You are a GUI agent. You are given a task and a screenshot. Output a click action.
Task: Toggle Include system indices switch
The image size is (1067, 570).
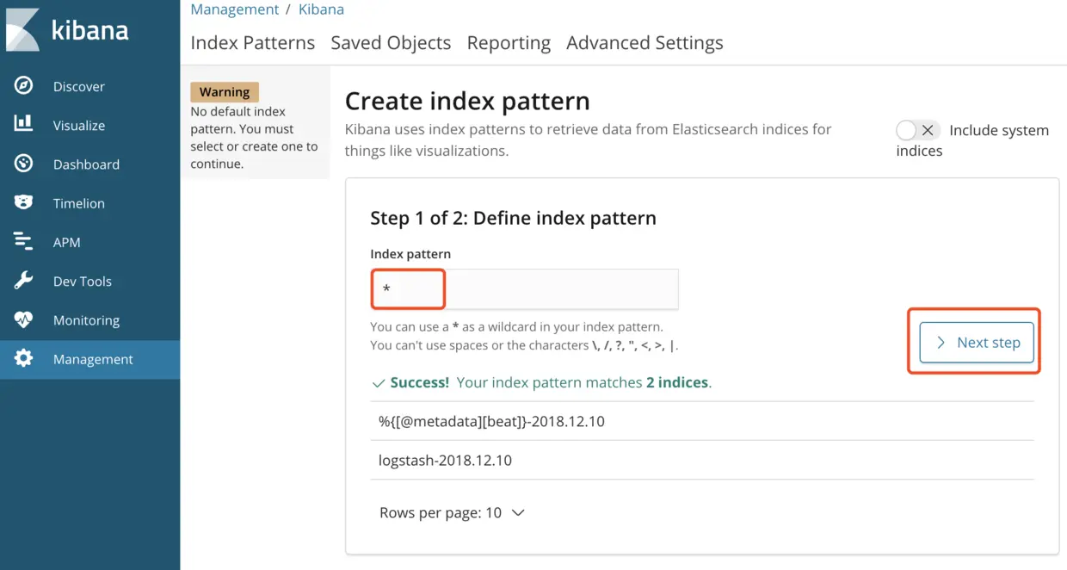pyautogui.click(x=916, y=131)
